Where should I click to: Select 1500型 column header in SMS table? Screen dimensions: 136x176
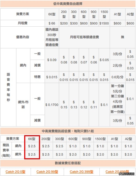point(100,139)
